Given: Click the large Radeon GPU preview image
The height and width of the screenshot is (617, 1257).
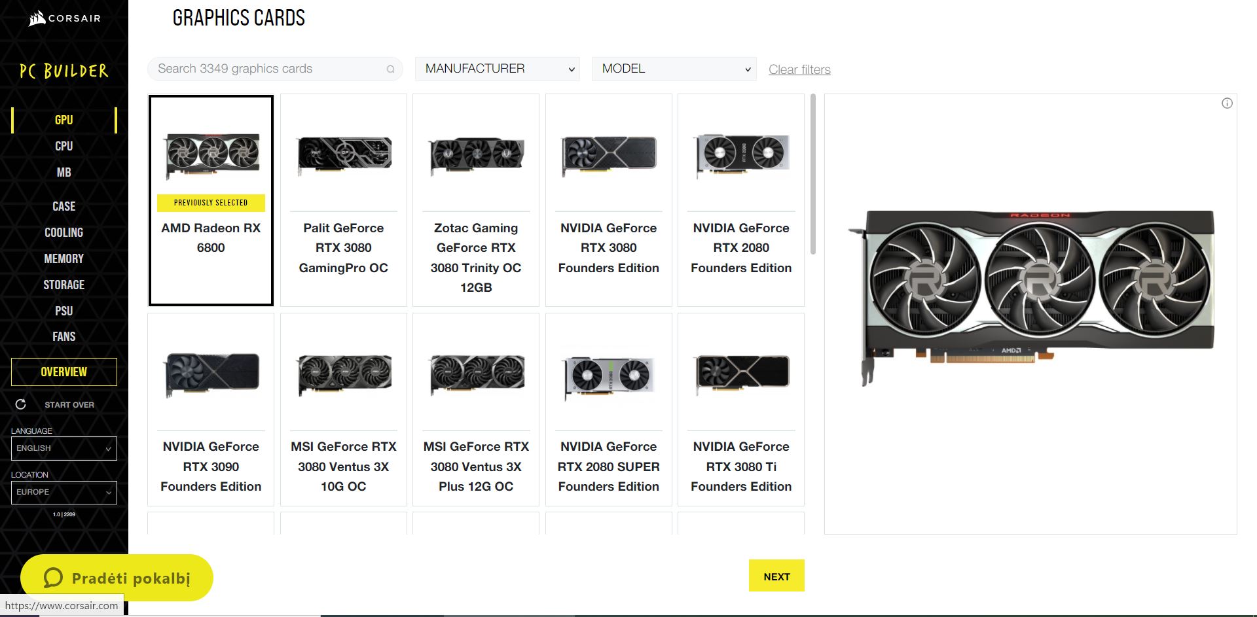Looking at the screenshot, I should (x=1031, y=298).
